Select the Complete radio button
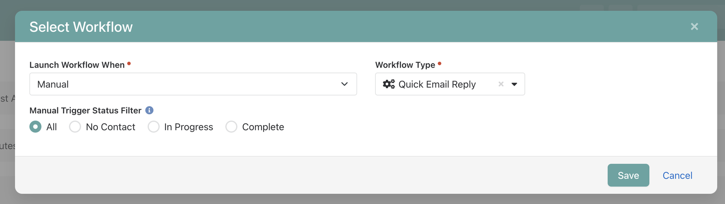725x204 pixels. coord(231,126)
